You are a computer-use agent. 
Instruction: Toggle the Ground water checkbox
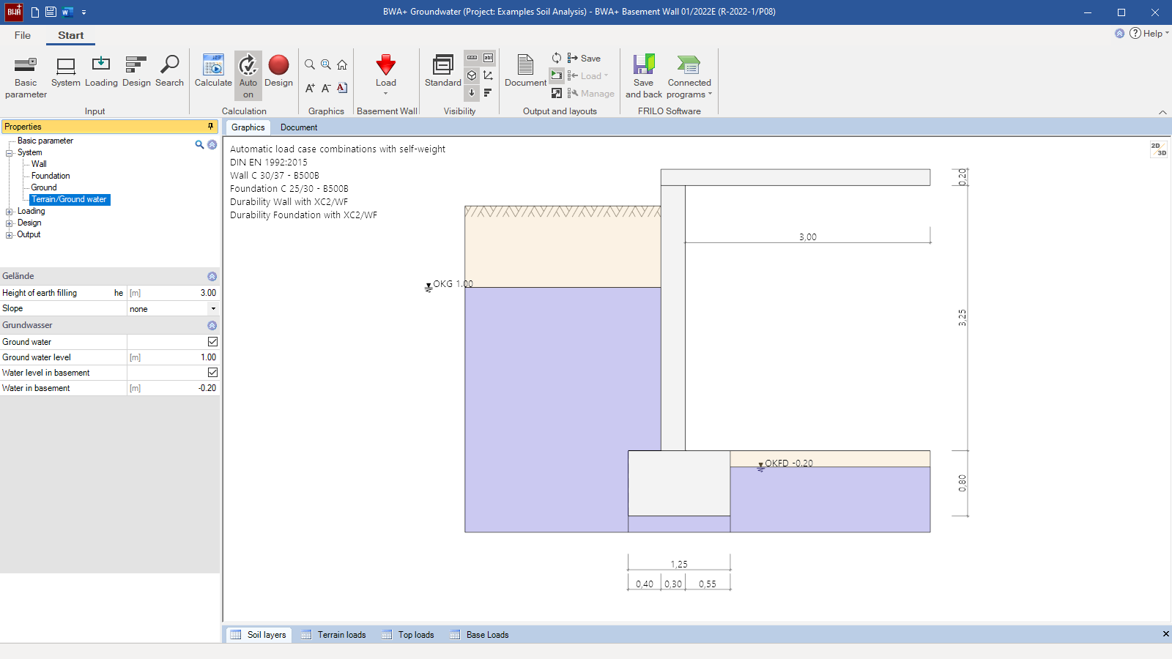pyautogui.click(x=212, y=342)
